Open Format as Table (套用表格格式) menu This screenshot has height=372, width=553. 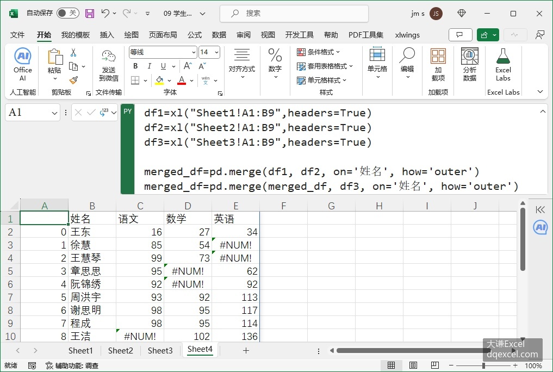[325, 66]
